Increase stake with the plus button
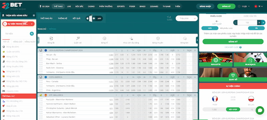 click(x=259, y=23)
